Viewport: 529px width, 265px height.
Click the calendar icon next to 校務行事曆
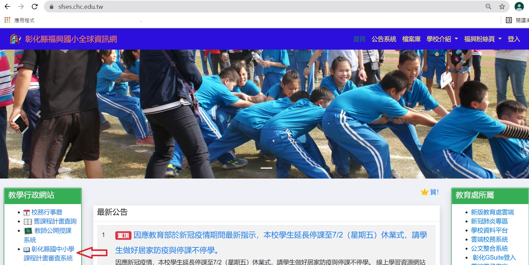tap(27, 213)
